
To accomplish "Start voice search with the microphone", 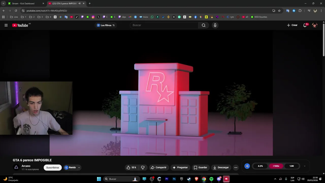I will point(215,25).
